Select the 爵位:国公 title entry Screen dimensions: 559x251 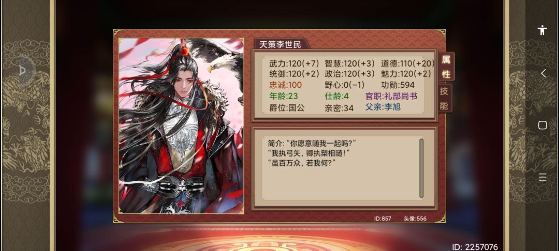coord(287,108)
